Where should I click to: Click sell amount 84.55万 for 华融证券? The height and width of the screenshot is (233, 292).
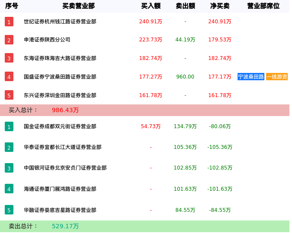pyautogui.click(x=185, y=210)
